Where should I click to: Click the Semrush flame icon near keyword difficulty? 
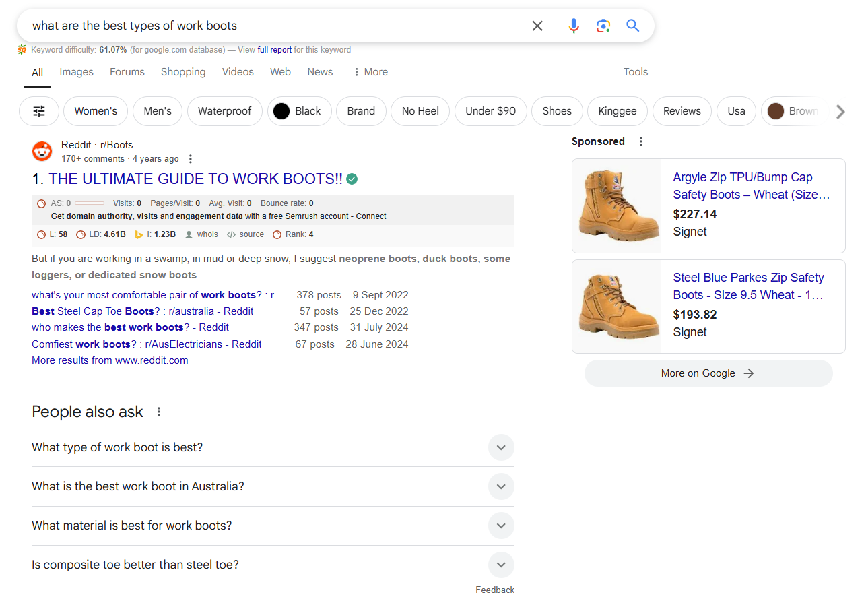pos(22,50)
